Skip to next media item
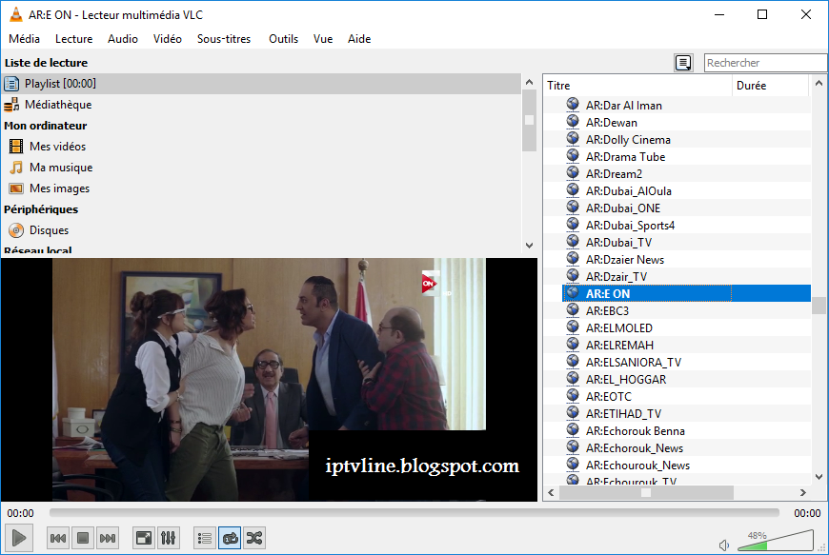829x555 pixels. tap(108, 538)
